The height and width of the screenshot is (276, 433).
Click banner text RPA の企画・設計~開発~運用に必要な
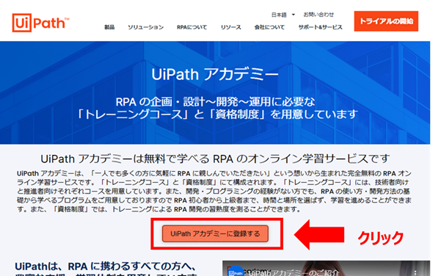pos(215,102)
